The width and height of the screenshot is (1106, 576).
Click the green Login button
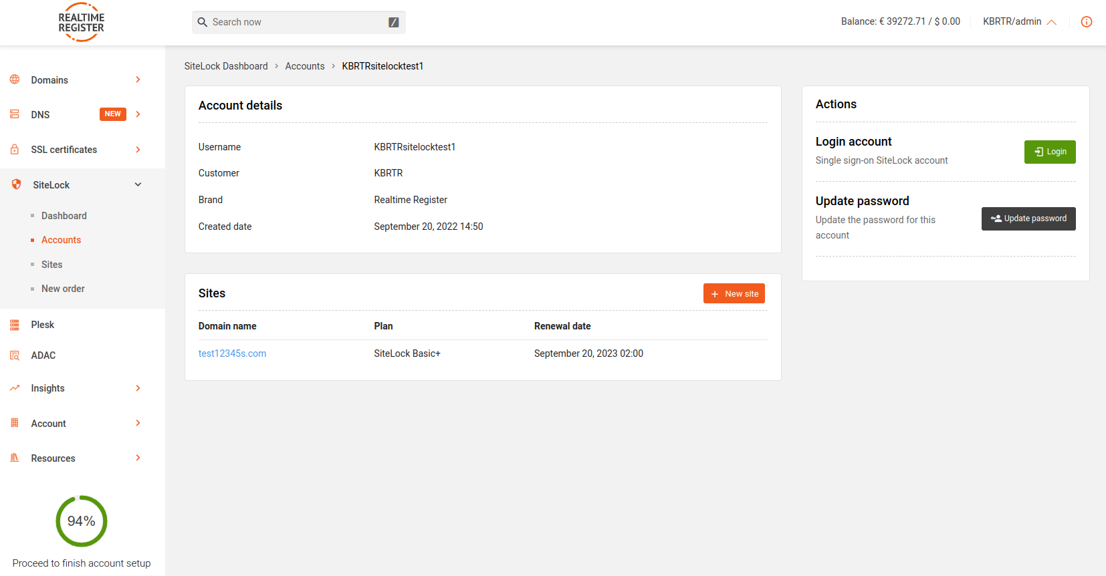[1050, 152]
